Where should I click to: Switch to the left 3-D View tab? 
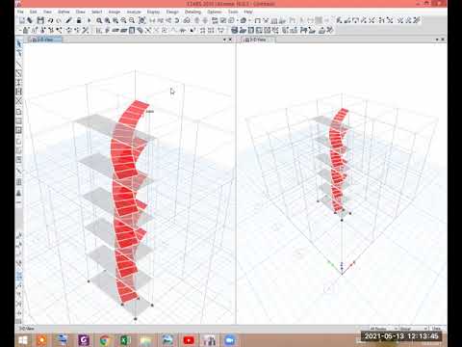pyautogui.click(x=45, y=40)
